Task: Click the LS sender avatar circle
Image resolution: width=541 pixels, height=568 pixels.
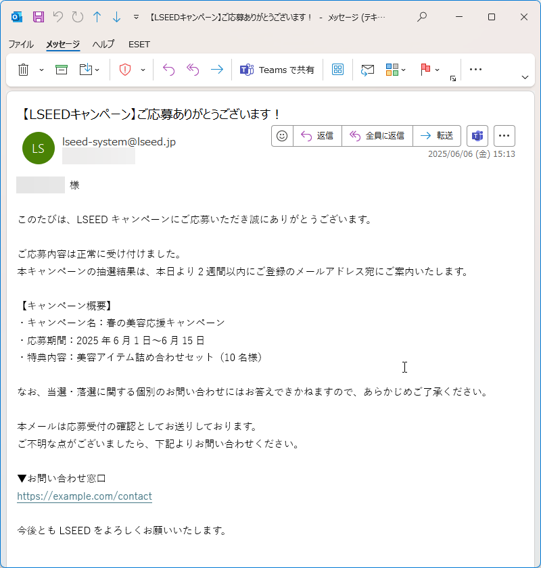Action: 39,148
